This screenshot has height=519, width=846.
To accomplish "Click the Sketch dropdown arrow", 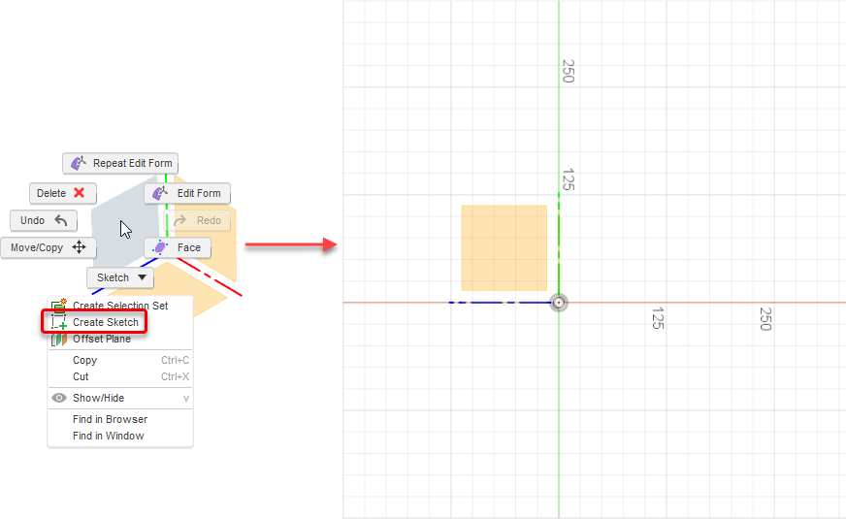I will (142, 277).
